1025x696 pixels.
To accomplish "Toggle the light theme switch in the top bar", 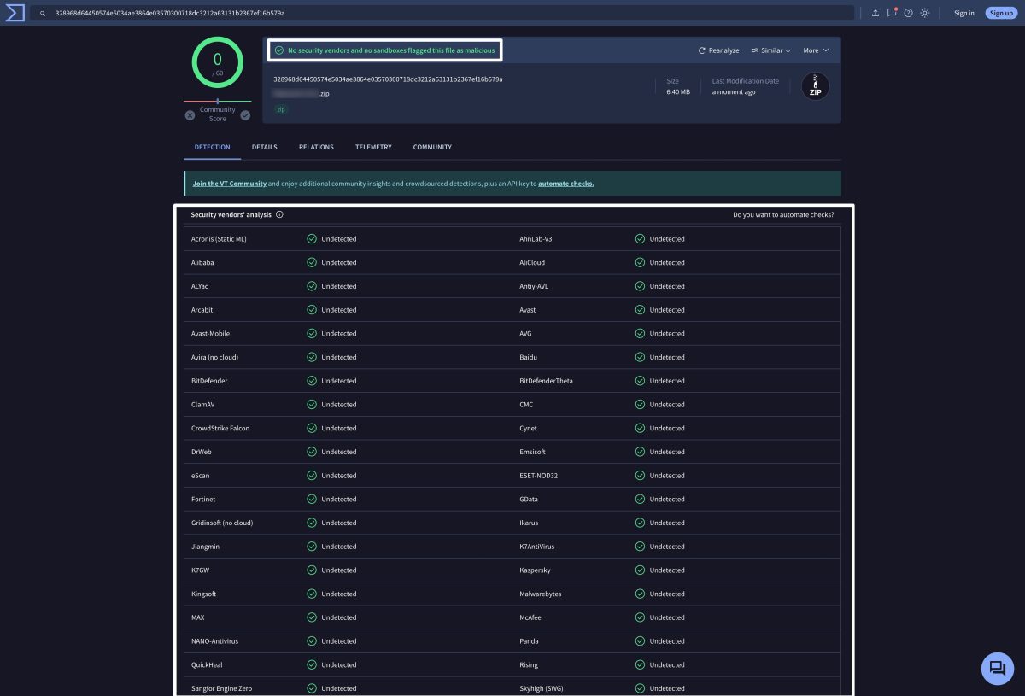I will pos(925,13).
